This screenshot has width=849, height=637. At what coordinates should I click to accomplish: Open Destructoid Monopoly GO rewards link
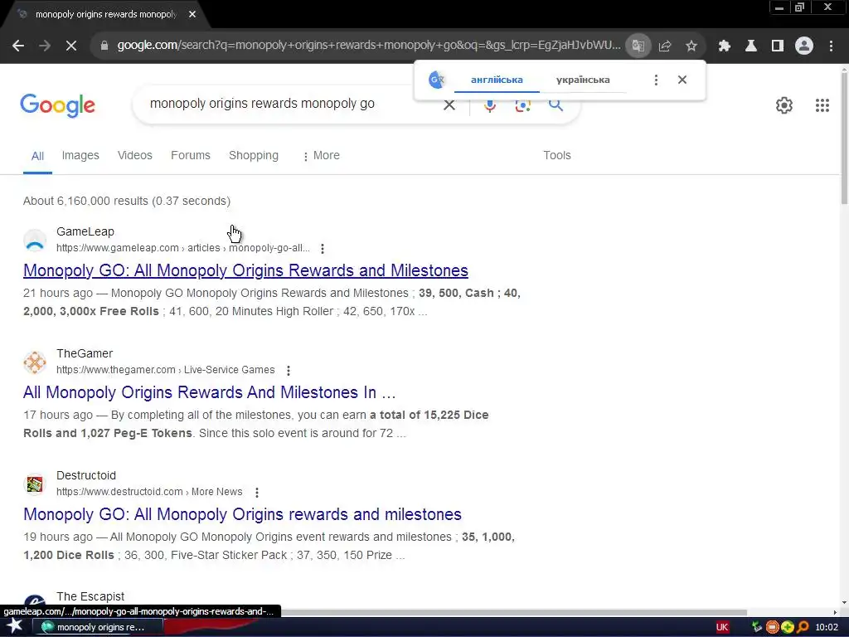point(242,514)
